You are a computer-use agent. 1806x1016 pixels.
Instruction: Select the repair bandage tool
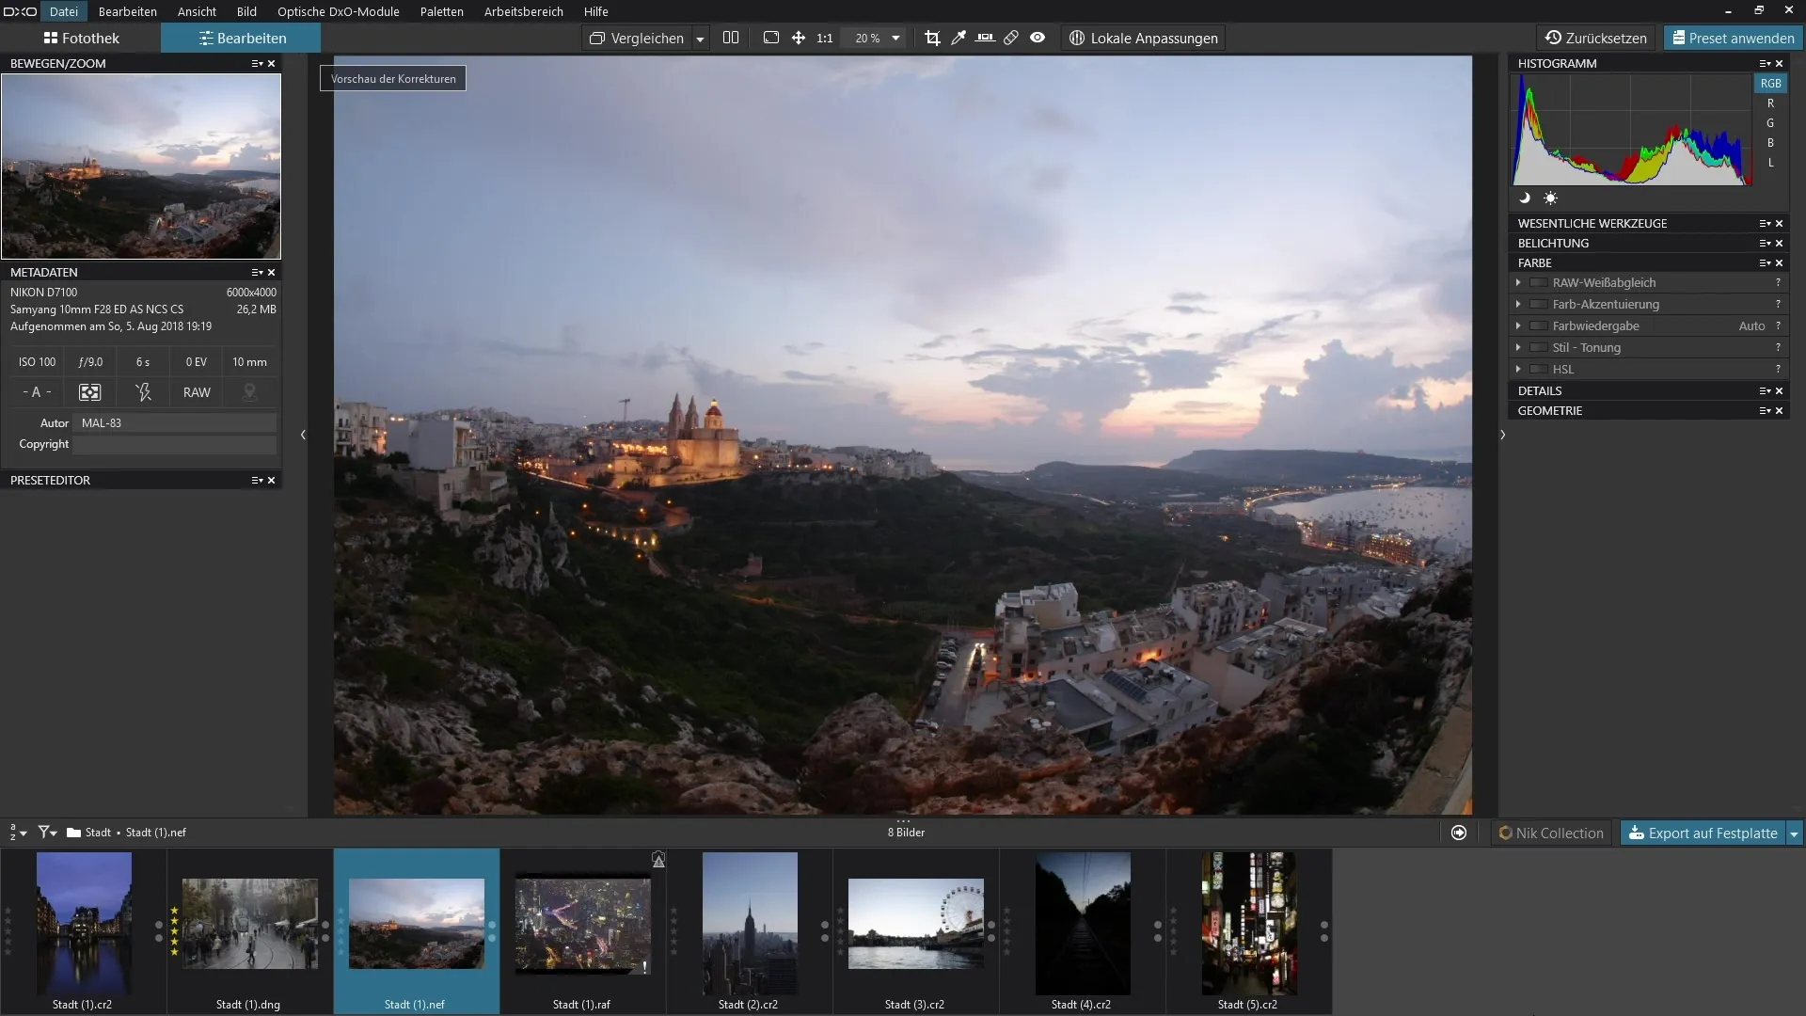tap(1011, 38)
